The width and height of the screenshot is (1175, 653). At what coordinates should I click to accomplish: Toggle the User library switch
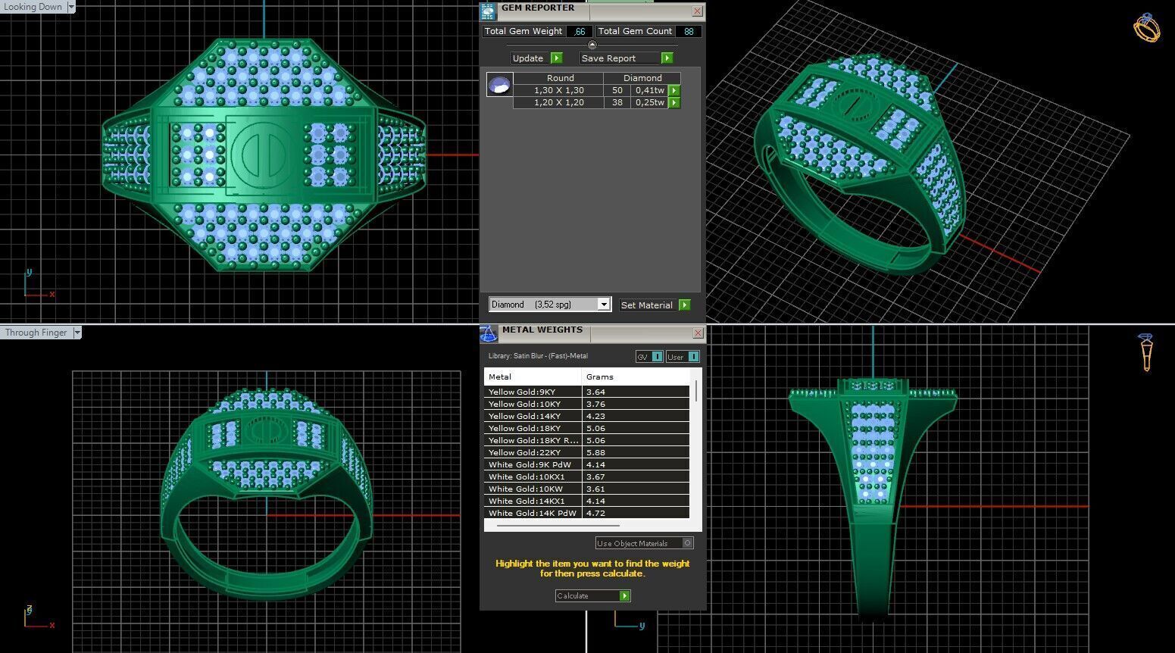683,357
